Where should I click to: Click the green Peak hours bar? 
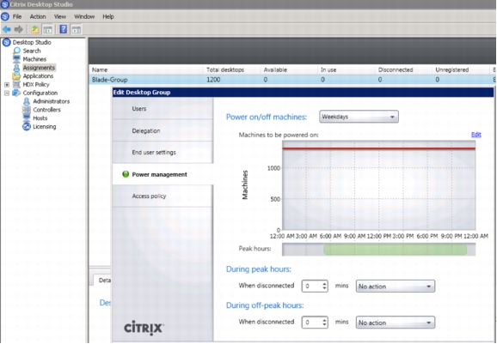point(395,250)
